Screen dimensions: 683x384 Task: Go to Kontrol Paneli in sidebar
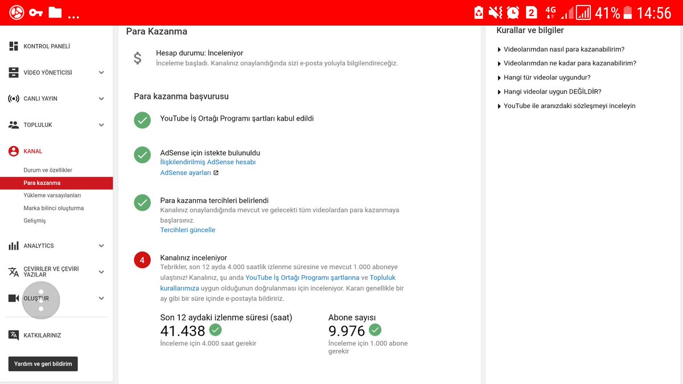47,46
